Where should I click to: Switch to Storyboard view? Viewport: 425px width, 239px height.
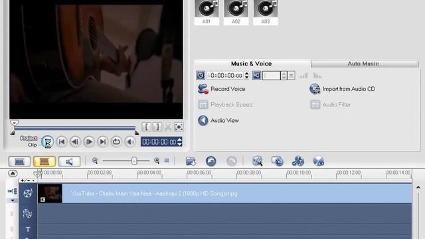pyautogui.click(x=19, y=161)
